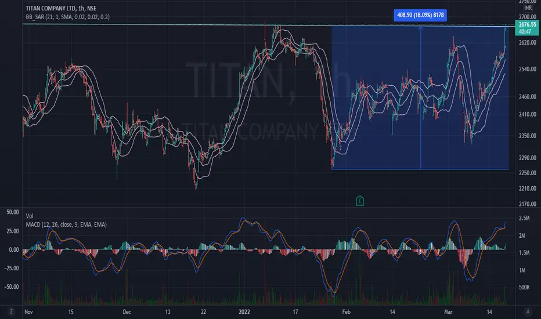Click the 40:47 bar countdown label
541x319 pixels.
[x=525, y=31]
